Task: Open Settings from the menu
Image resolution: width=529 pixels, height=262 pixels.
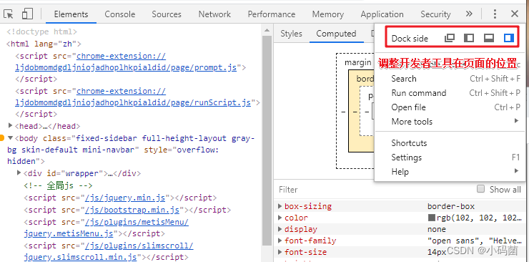Action: pos(450,157)
